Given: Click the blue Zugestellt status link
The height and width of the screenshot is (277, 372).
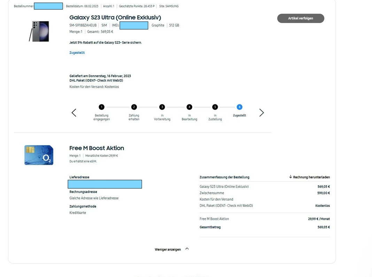Looking at the screenshot, I should 77,52.
